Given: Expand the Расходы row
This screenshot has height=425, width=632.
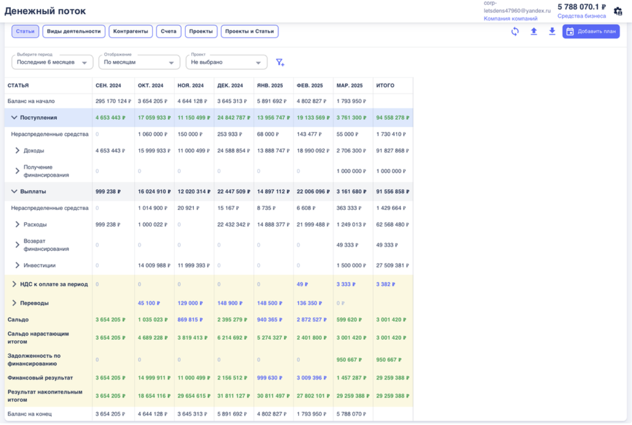Looking at the screenshot, I should click(x=17, y=224).
